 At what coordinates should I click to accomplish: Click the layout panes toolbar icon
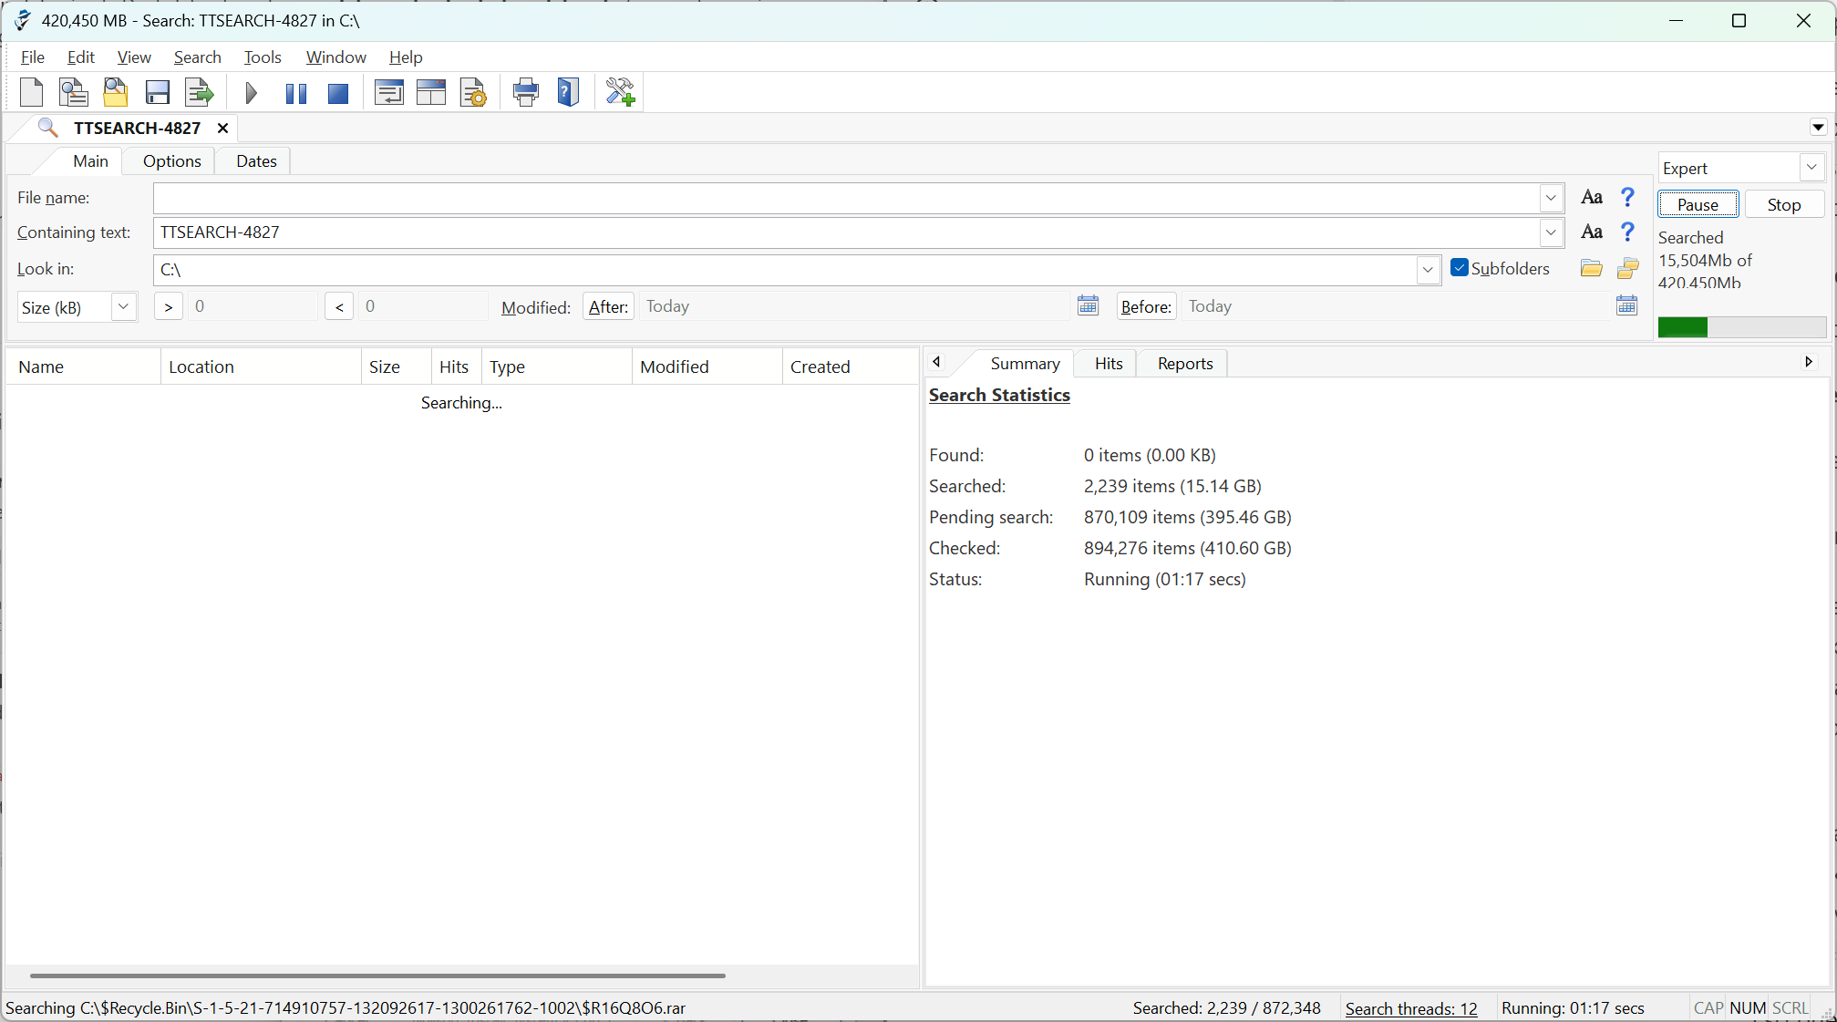point(431,92)
